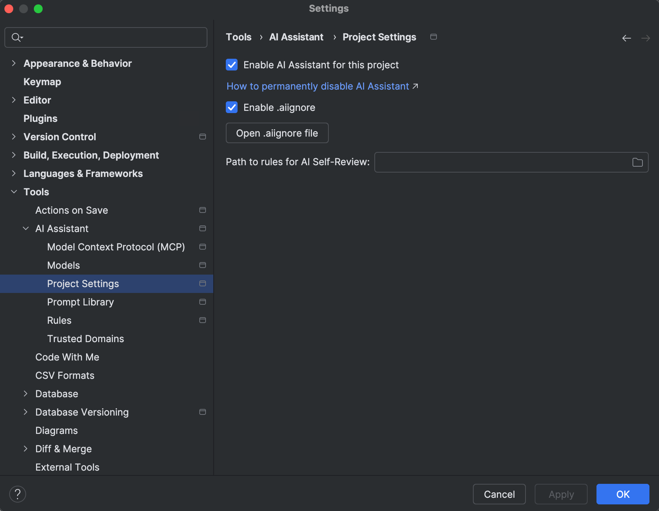Screen dimensions: 659x511
Task: Select AI Assistant in the breadcrumb trail
Action: tap(296, 37)
